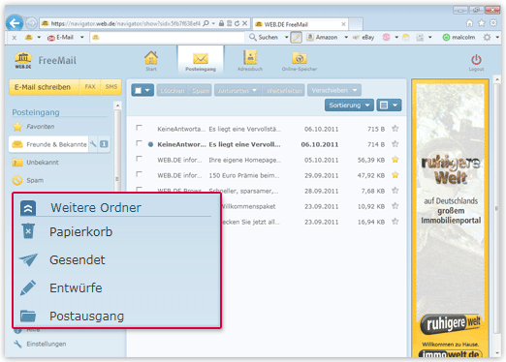This screenshot has width=506, height=362.
Task: Click the refresh icon in address bar
Action: [x=237, y=23]
